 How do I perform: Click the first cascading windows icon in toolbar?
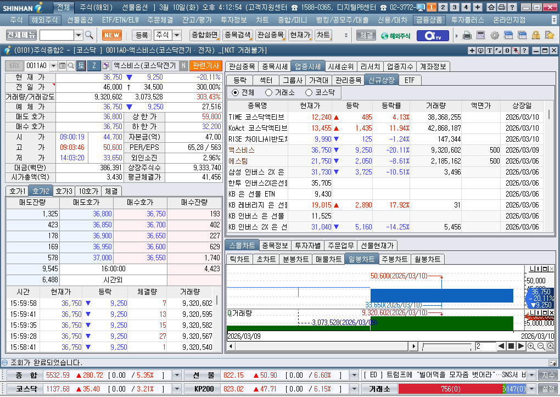[x=508, y=35]
